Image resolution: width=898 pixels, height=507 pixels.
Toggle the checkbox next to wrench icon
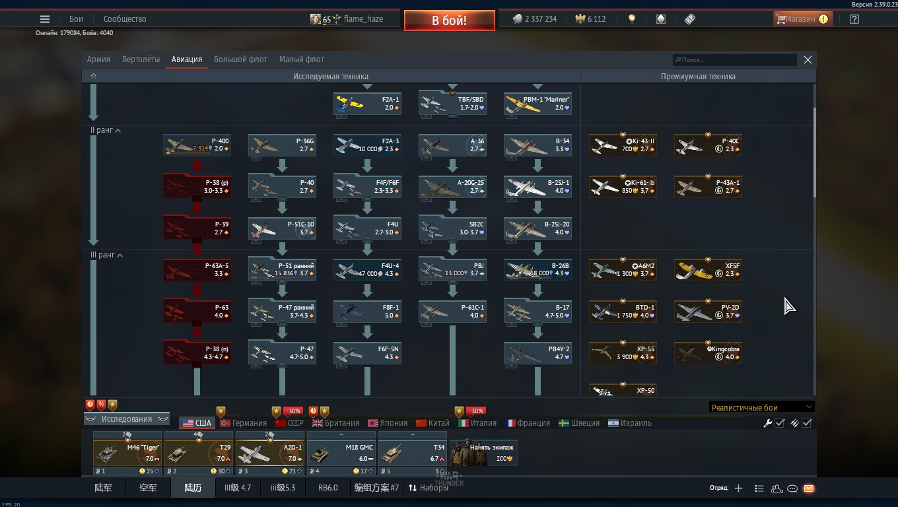pos(780,423)
